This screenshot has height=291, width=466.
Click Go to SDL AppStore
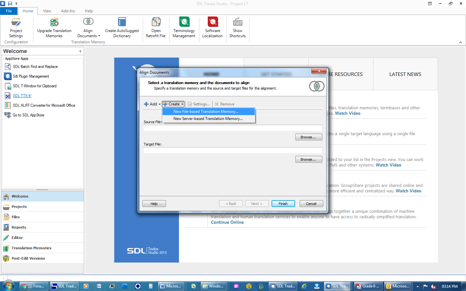[x=28, y=115]
